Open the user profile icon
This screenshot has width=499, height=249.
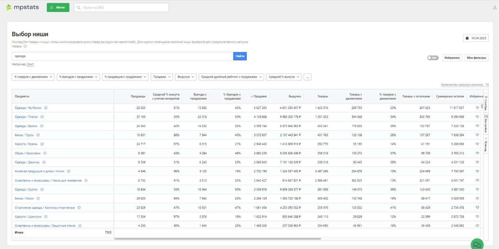coord(495,7)
